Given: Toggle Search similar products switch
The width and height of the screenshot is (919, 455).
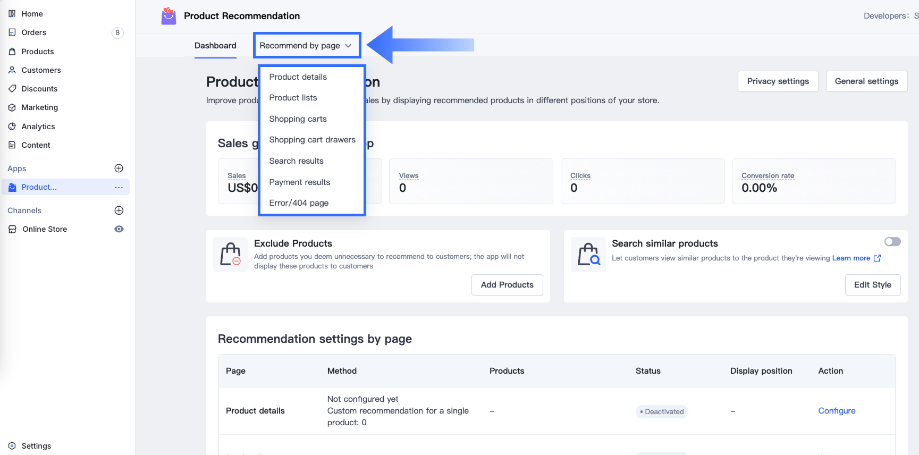Looking at the screenshot, I should click(892, 242).
